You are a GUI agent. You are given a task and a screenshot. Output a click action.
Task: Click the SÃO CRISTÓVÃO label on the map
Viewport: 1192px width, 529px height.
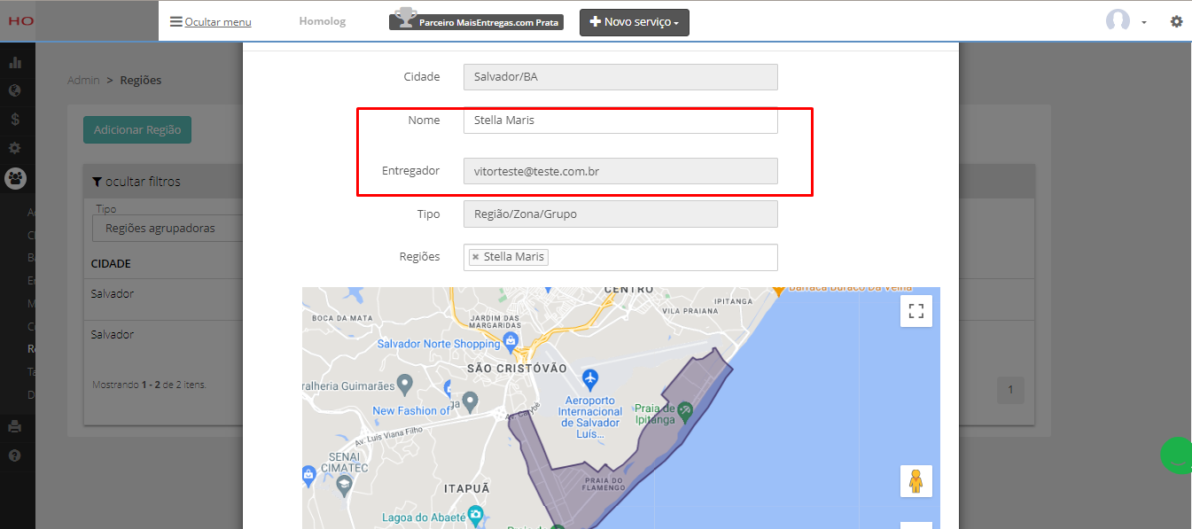point(517,368)
